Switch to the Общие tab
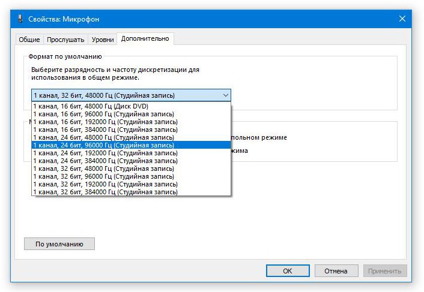424x292 pixels. [x=29, y=40]
